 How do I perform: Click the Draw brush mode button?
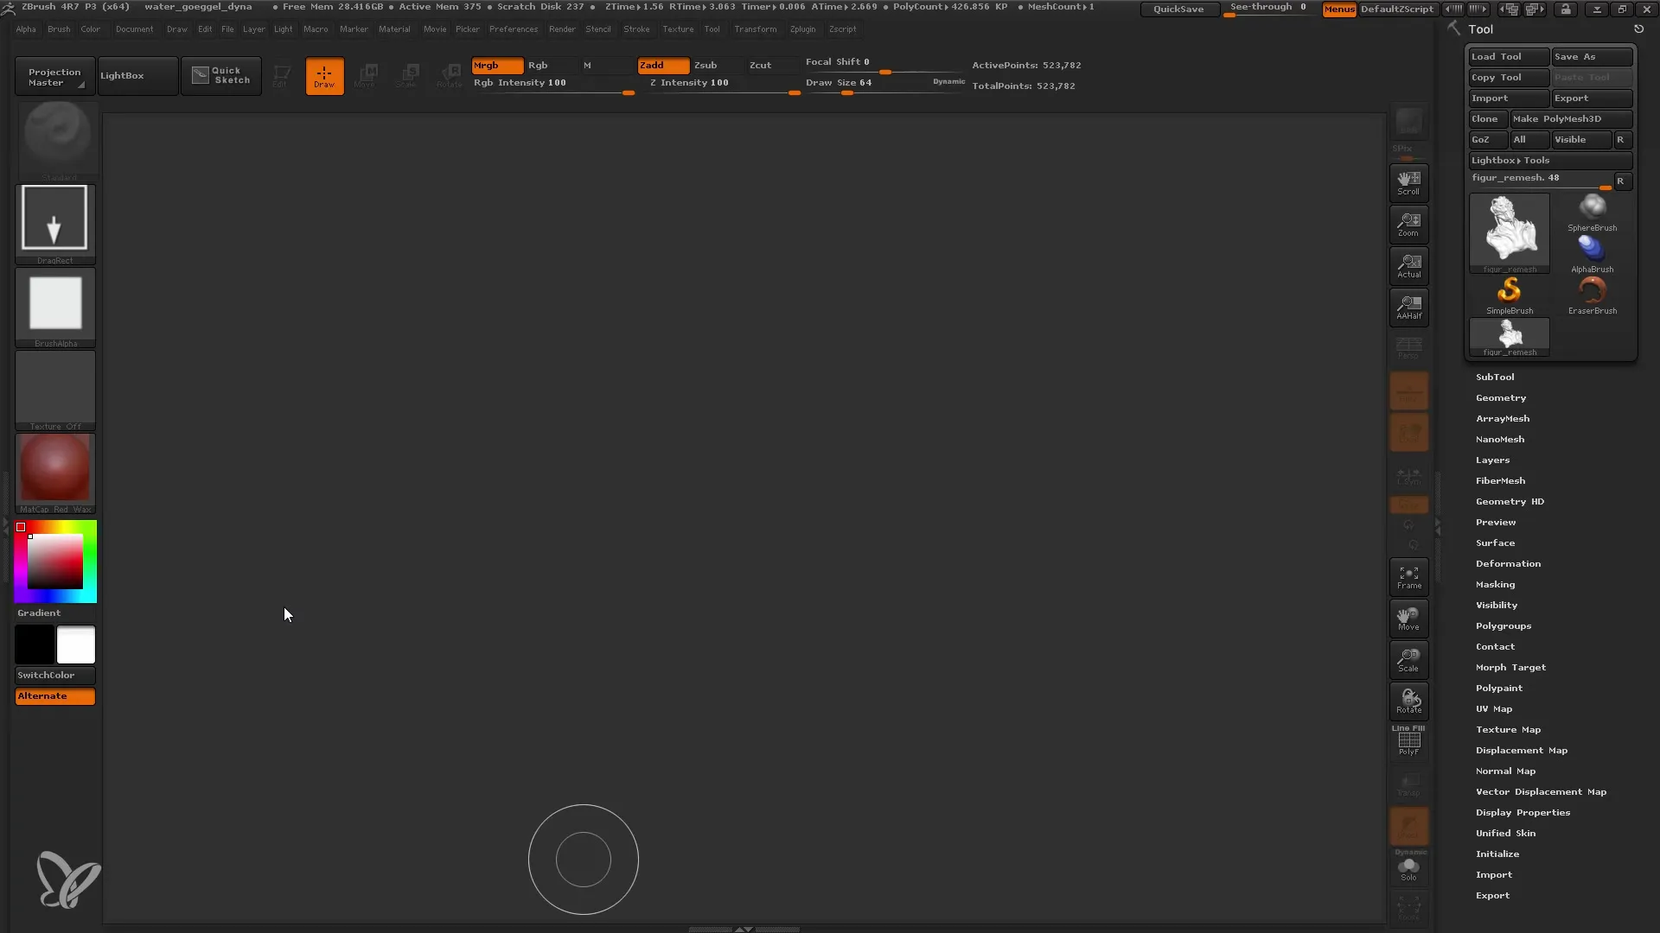[x=324, y=76]
